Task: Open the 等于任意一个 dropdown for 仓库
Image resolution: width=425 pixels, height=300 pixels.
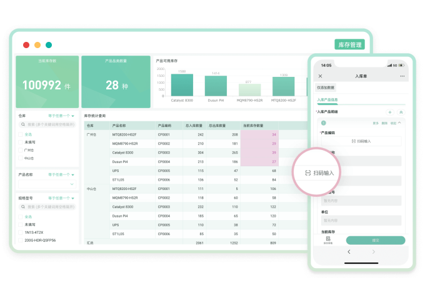Action: click(x=61, y=116)
